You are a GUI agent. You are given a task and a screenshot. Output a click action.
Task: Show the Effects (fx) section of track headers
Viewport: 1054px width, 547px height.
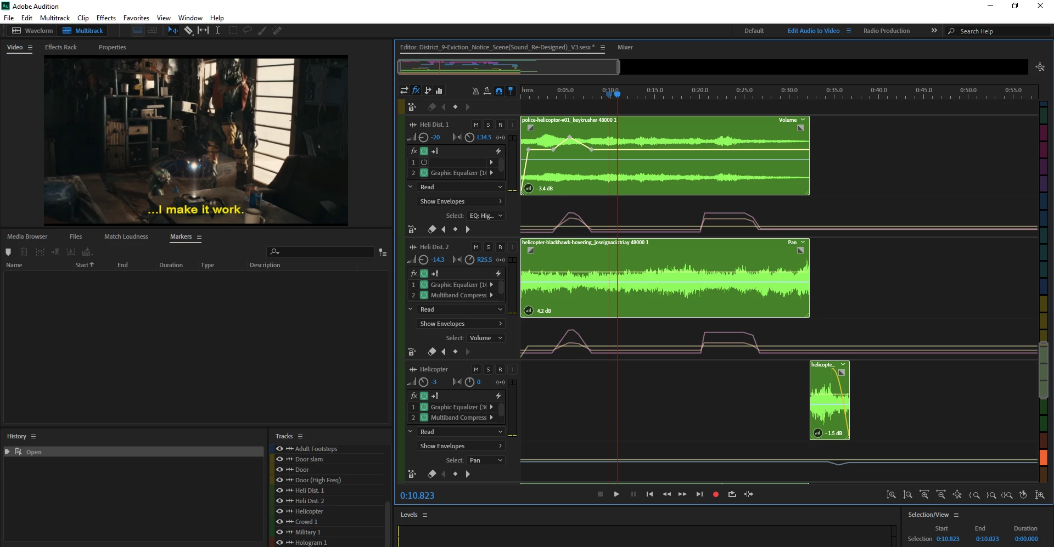416,91
